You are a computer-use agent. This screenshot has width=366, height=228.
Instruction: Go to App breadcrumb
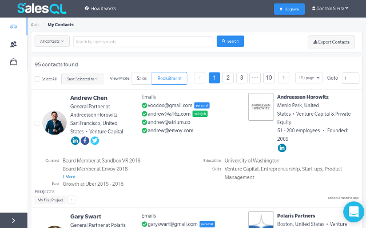34,25
